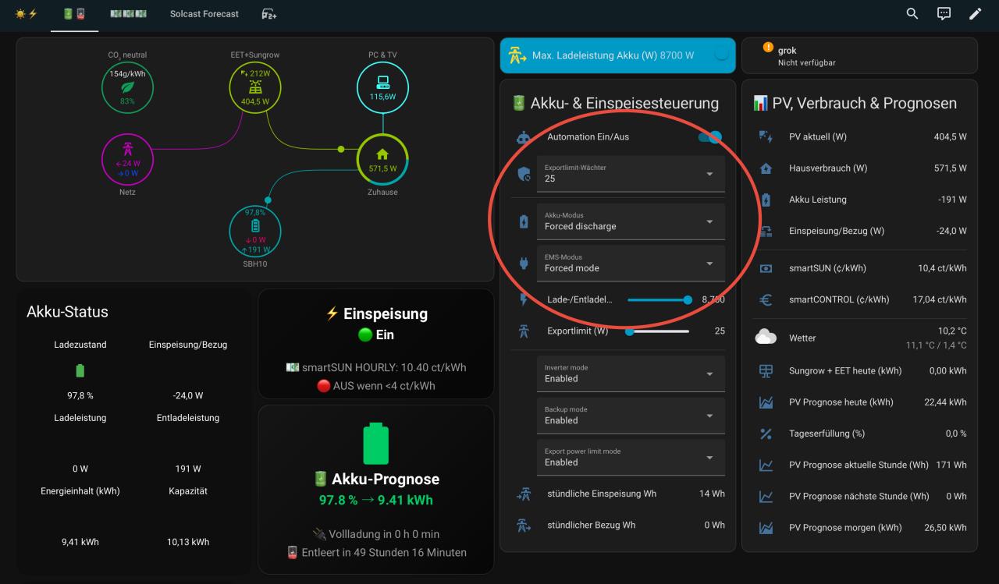The image size is (999, 584).
Task: Expand the Exportlimit-Wächter dropdown
Action: (630, 174)
